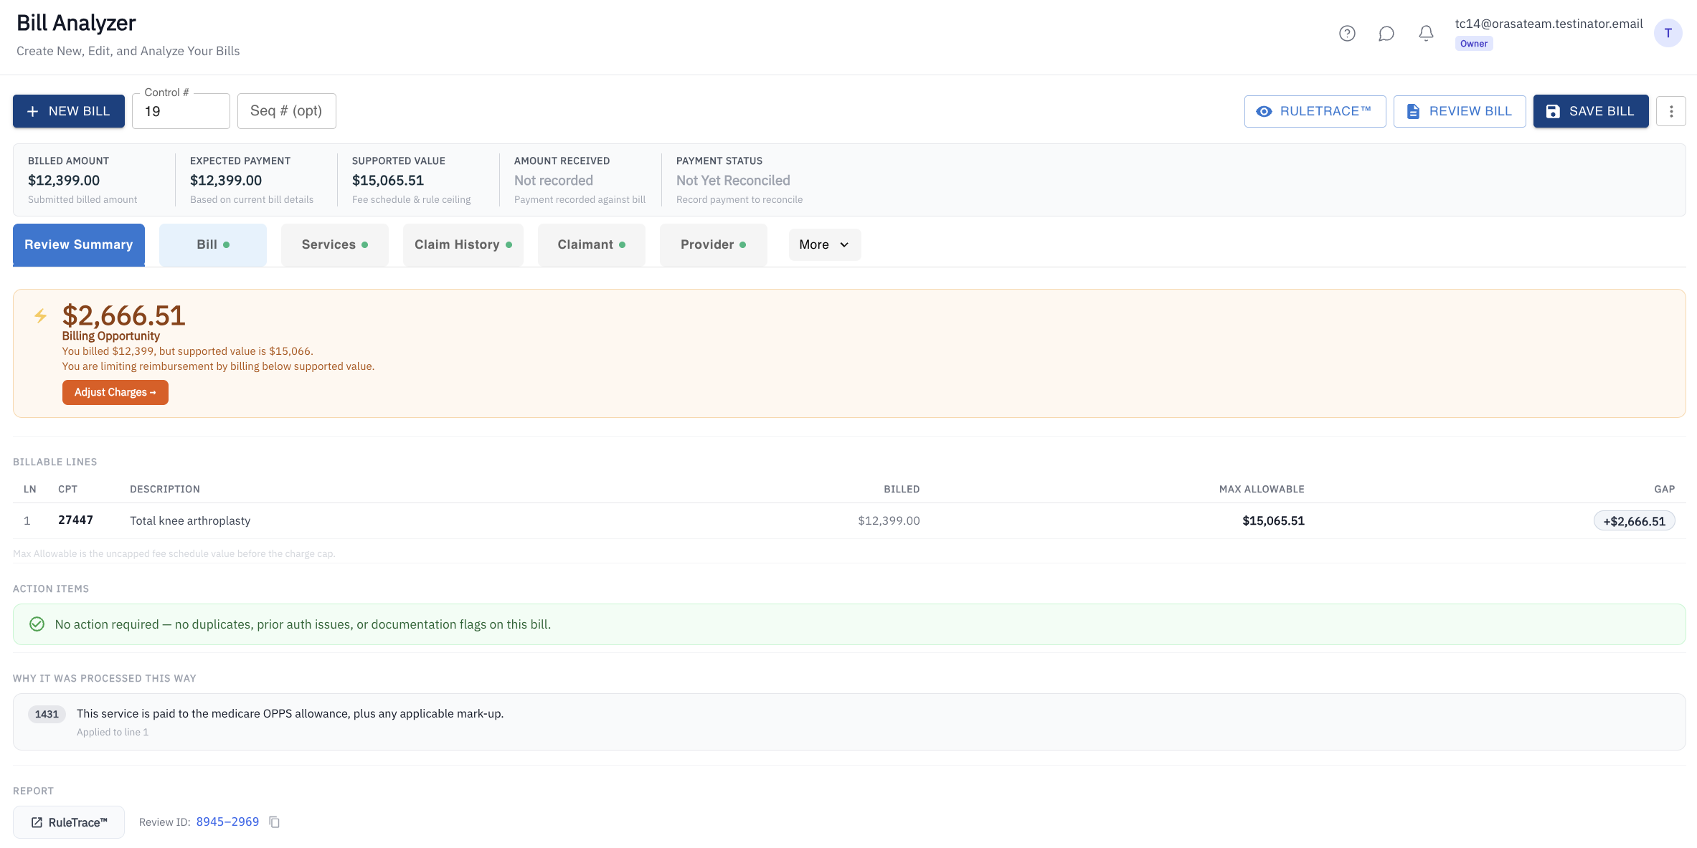Click rule code 1431 badge
Screen dimensions: 1697x848
[47, 714]
